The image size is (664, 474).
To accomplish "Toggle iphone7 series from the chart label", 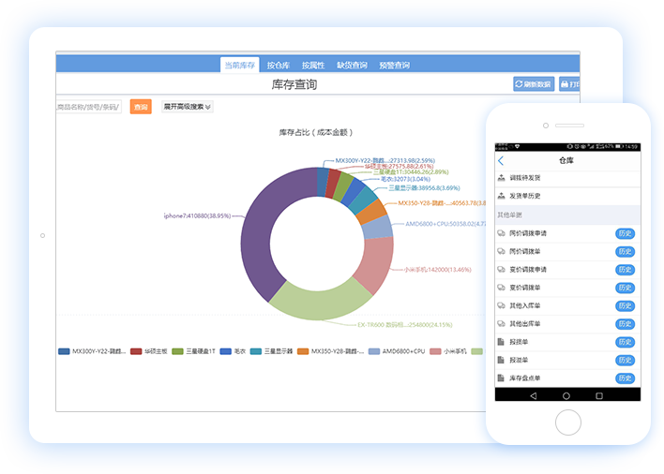I will click(197, 215).
